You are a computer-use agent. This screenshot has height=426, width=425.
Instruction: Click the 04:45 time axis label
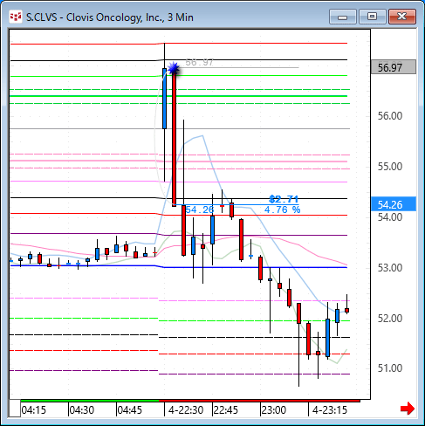[130, 410]
